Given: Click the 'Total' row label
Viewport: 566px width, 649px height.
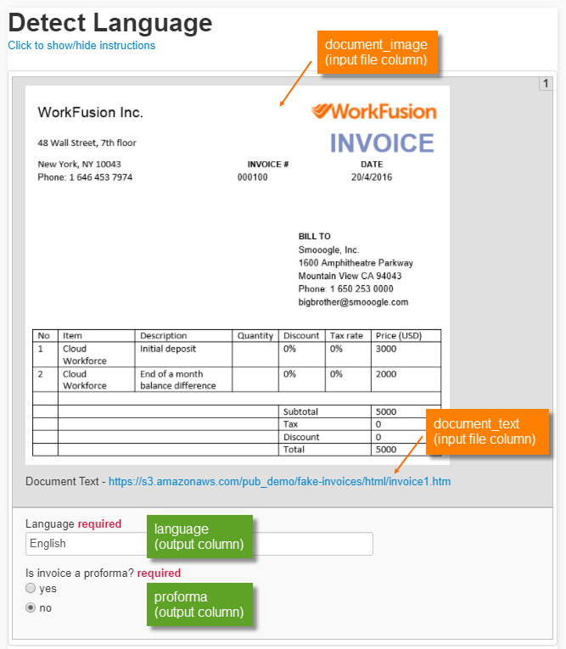Looking at the screenshot, I should click(294, 450).
